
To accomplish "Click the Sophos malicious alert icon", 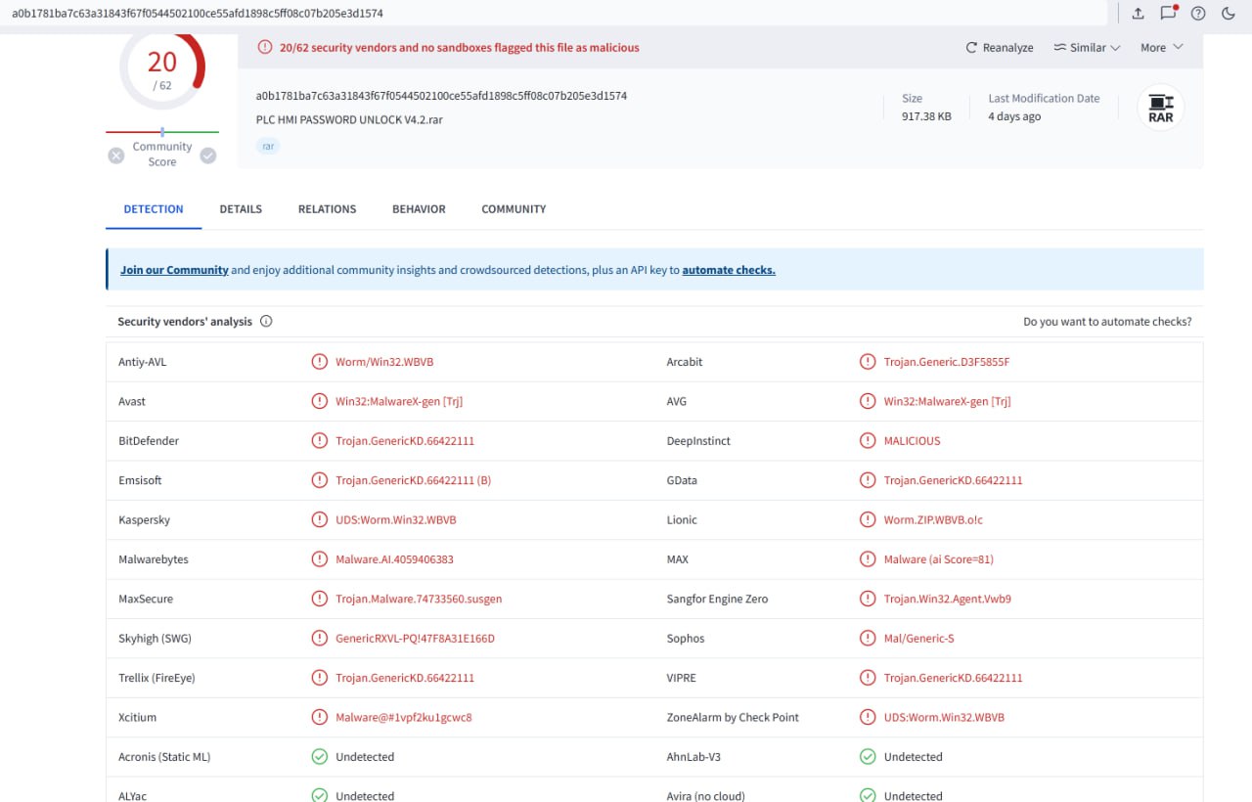I will tap(868, 638).
